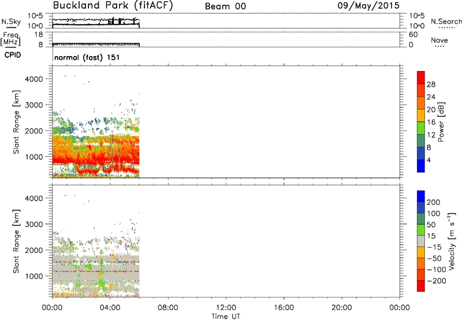Image resolution: width=462 pixels, height=320 pixels.
Task: Click the '16:00' time axis label
Action: (x=284, y=308)
